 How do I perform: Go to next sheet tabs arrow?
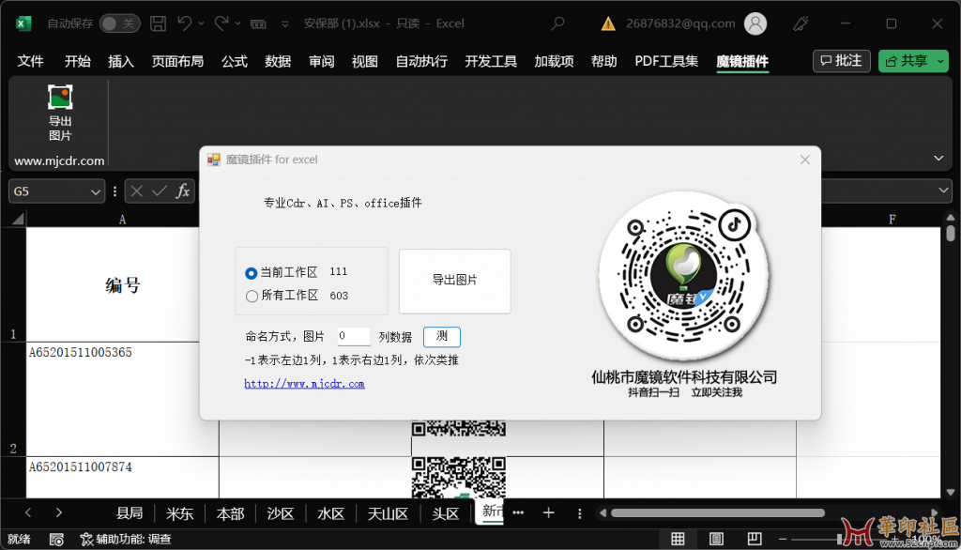(x=58, y=512)
